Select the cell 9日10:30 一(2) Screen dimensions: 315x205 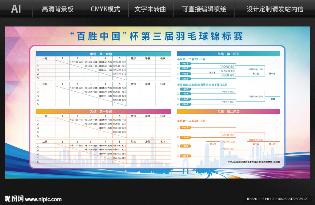pos(120,120)
